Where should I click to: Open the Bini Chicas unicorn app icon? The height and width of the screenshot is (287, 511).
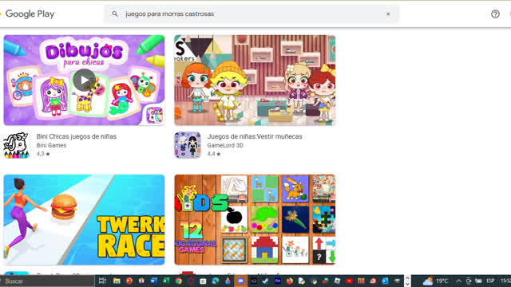coord(16,145)
